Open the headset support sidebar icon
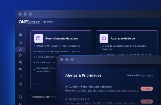Screen dimensions: 161x105 pos(20,97)
